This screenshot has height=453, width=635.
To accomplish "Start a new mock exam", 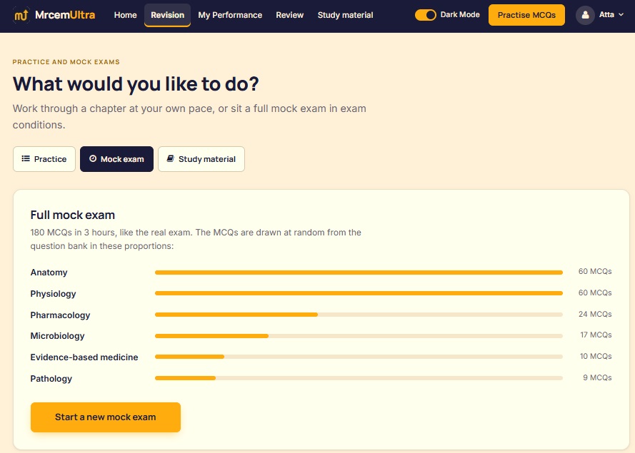I will coord(105,417).
